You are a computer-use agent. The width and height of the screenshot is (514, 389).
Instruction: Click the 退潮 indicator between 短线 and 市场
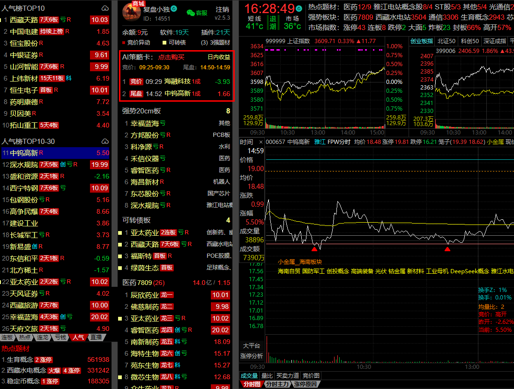point(273,22)
